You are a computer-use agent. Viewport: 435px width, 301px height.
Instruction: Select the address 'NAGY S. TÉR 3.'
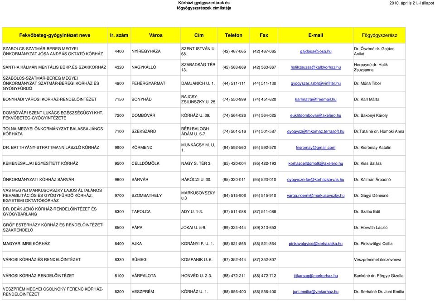196,163
